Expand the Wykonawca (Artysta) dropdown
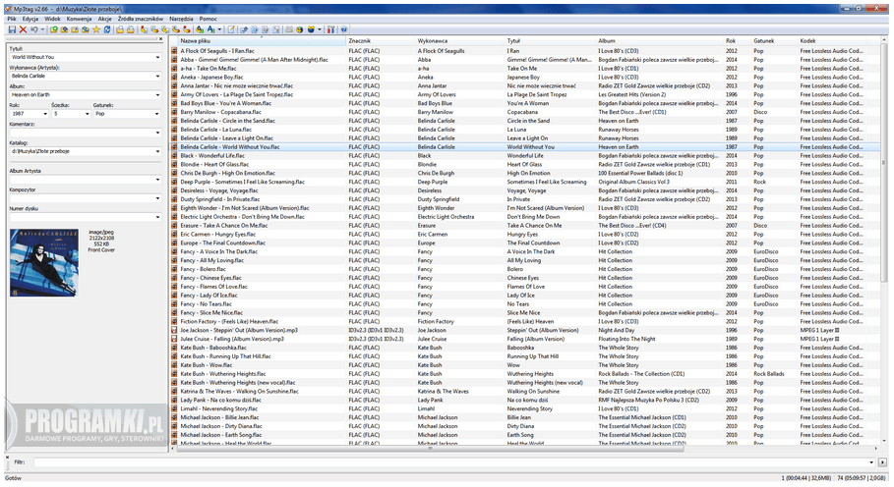Image resolution: width=894 pixels, height=487 pixels. click(x=157, y=77)
